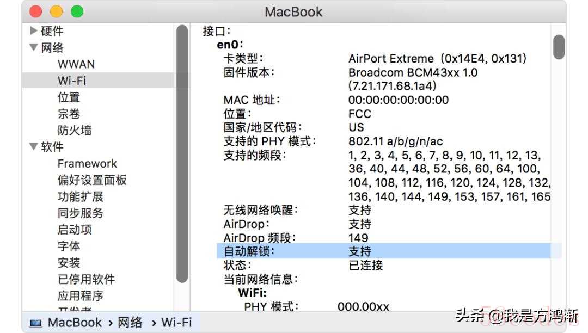Click the 支持的频段 label

click(255, 155)
